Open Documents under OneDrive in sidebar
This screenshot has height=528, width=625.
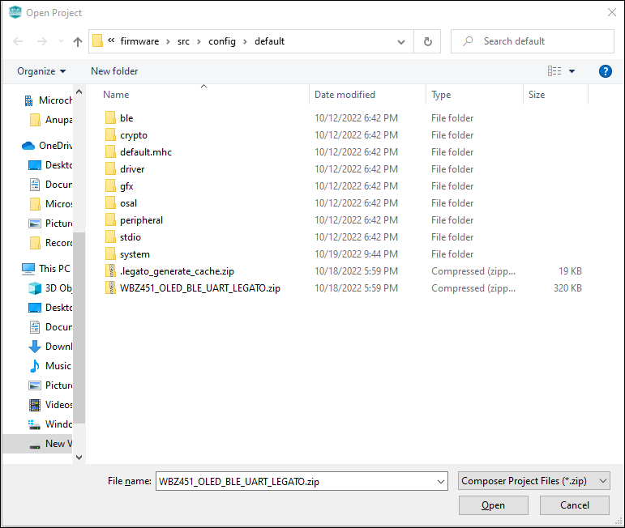[50, 185]
